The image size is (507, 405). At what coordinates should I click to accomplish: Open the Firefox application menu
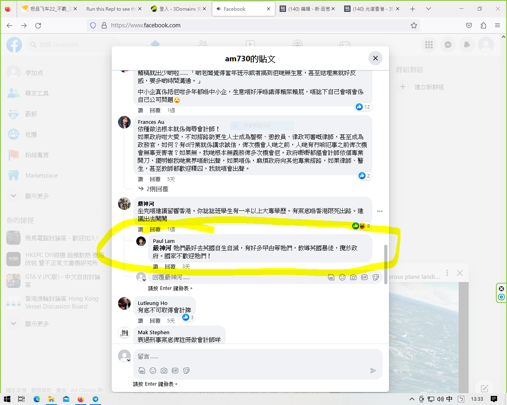click(497, 25)
